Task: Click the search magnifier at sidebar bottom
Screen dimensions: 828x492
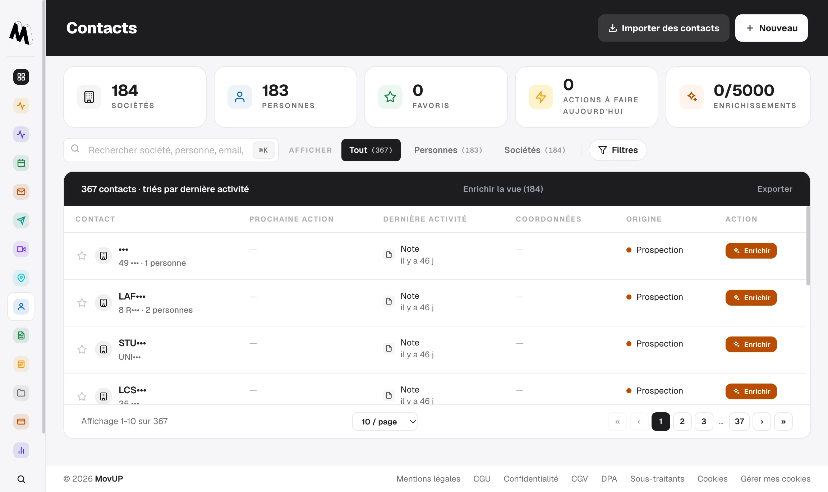Action: 21,479
